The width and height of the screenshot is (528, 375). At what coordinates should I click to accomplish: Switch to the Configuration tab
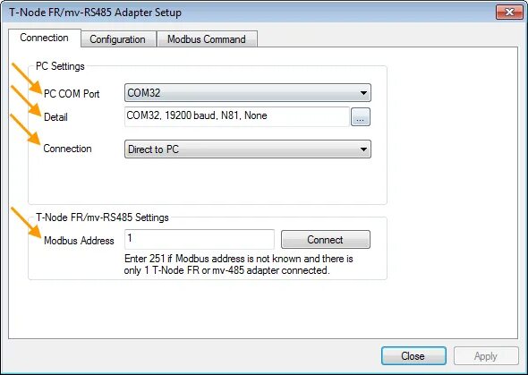tap(118, 39)
